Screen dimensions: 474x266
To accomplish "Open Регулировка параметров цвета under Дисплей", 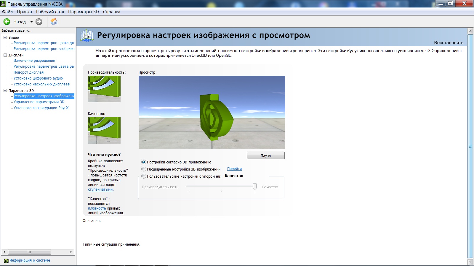I will coord(44,66).
